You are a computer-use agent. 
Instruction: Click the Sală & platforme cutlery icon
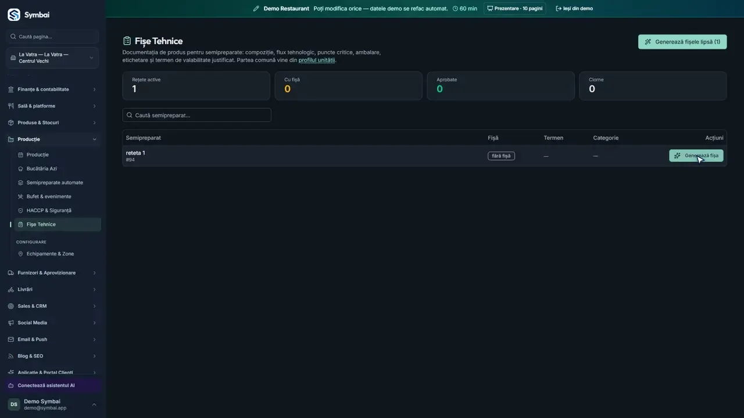(x=11, y=106)
